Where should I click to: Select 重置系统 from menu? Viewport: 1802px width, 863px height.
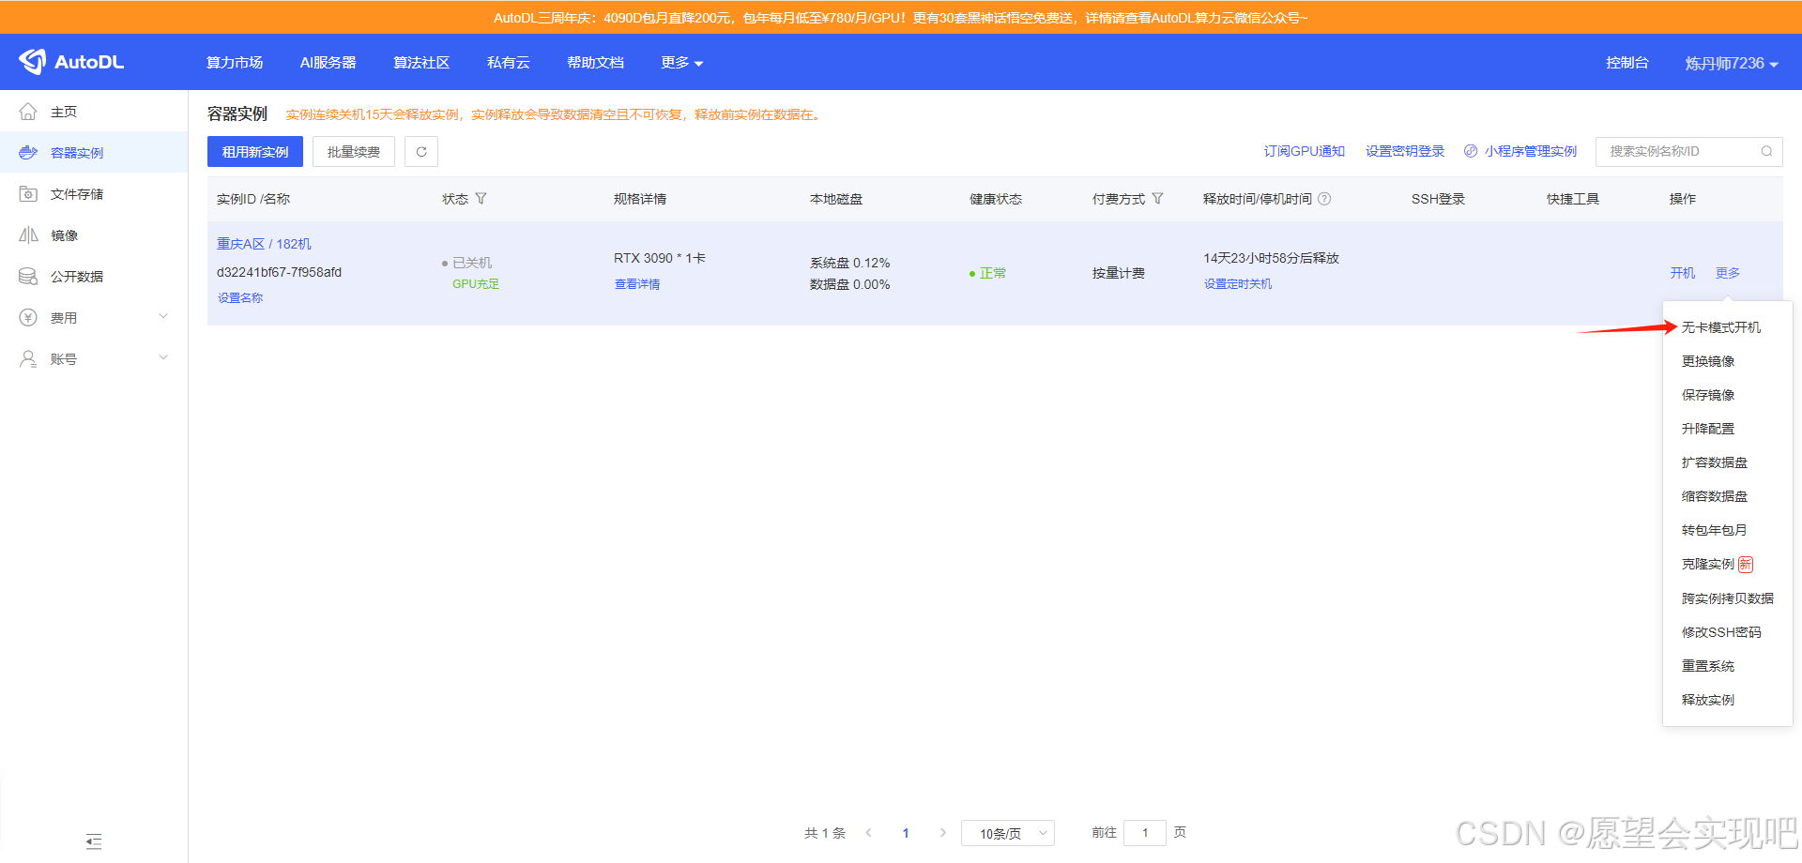point(1708,666)
